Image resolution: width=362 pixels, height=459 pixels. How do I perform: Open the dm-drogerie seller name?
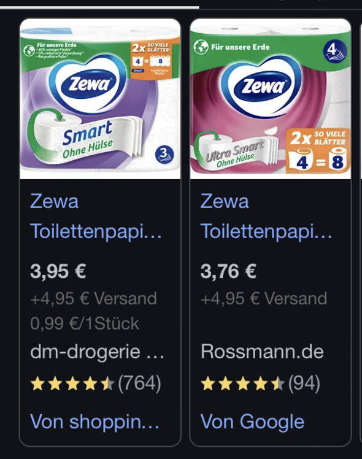pyautogui.click(x=97, y=351)
